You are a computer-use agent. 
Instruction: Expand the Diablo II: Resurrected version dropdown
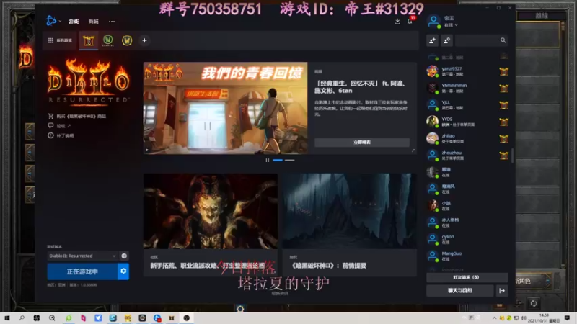82,256
